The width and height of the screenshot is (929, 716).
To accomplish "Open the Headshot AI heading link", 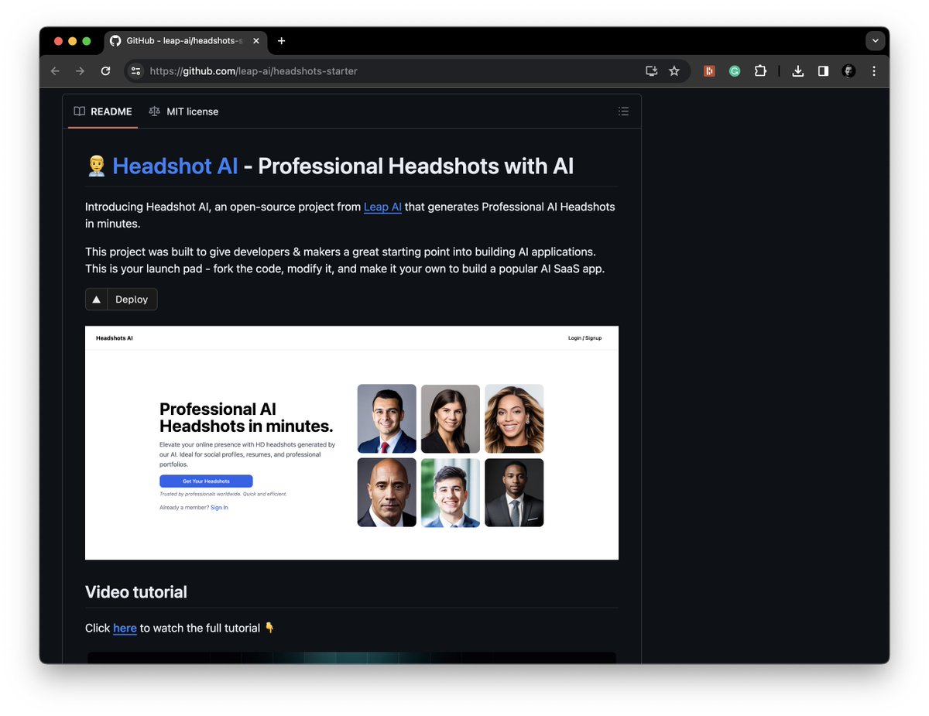I will [x=175, y=166].
